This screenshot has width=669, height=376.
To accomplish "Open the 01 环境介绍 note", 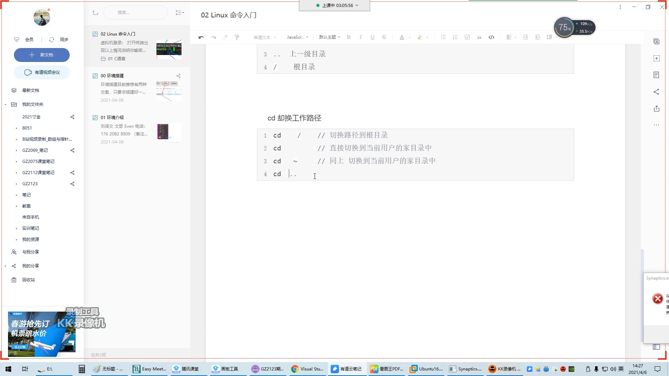I will [x=137, y=130].
